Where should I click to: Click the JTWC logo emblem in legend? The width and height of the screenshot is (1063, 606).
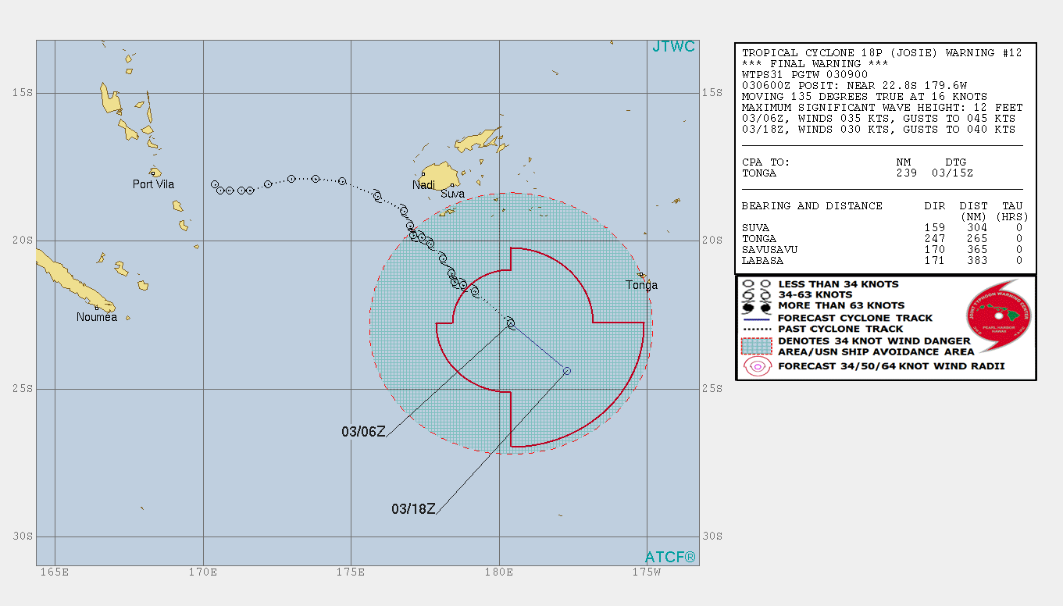pos(998,316)
